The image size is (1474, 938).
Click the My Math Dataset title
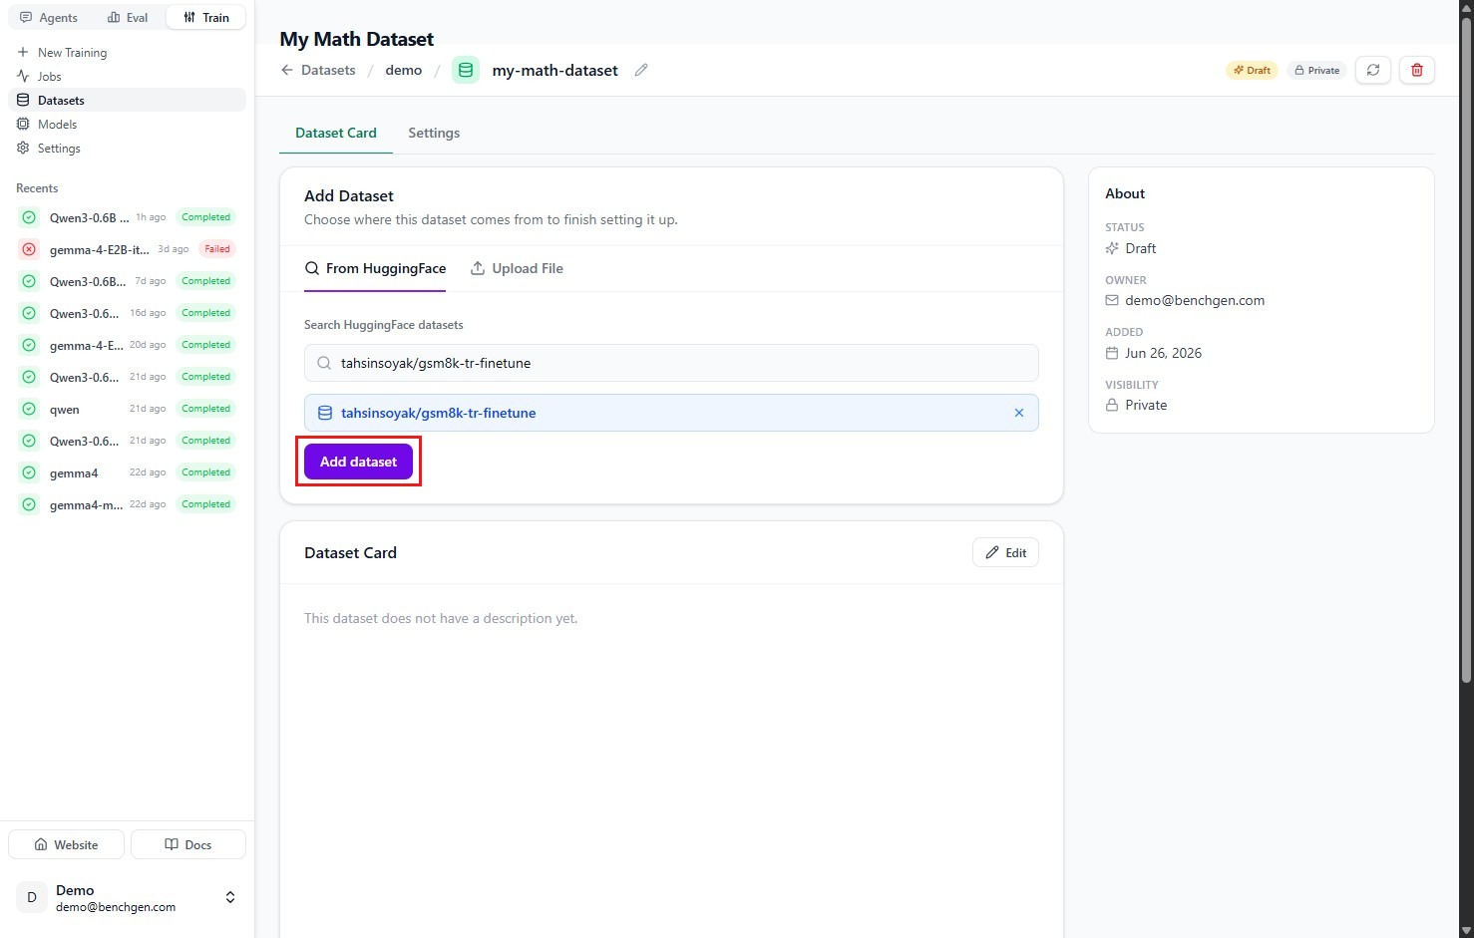pyautogui.click(x=357, y=39)
